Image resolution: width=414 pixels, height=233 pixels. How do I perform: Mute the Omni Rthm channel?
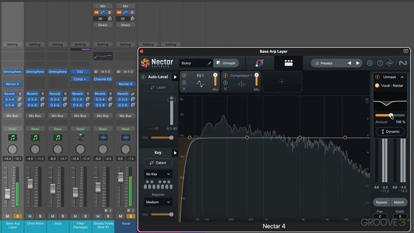[30, 216]
